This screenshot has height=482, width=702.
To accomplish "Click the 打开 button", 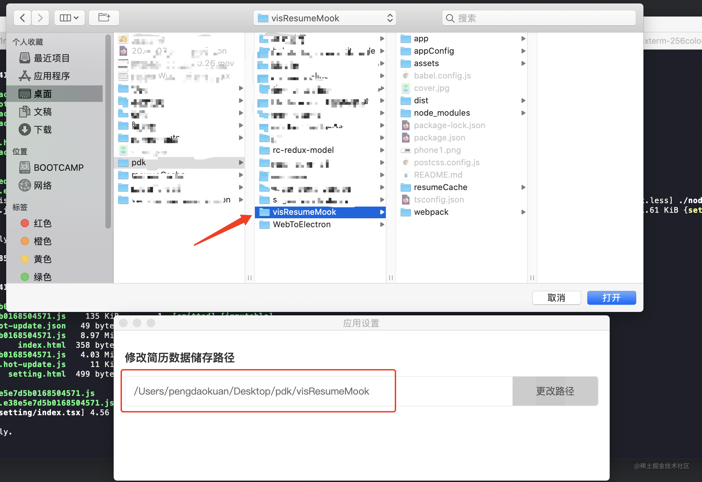I will pos(611,298).
